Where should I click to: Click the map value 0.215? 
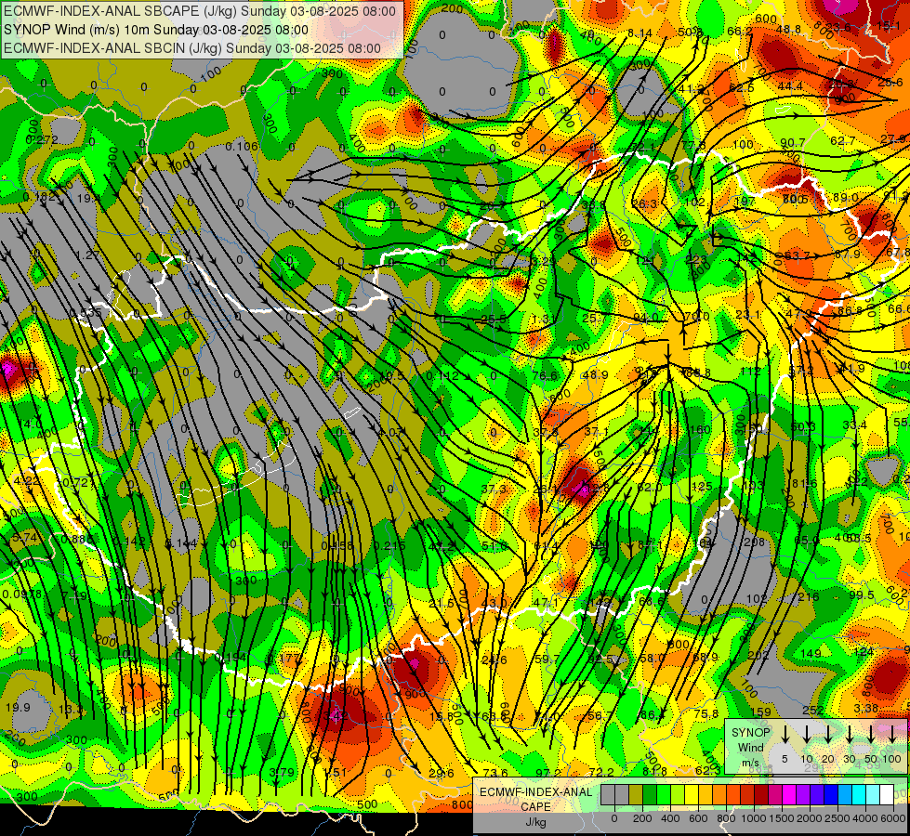tap(389, 545)
